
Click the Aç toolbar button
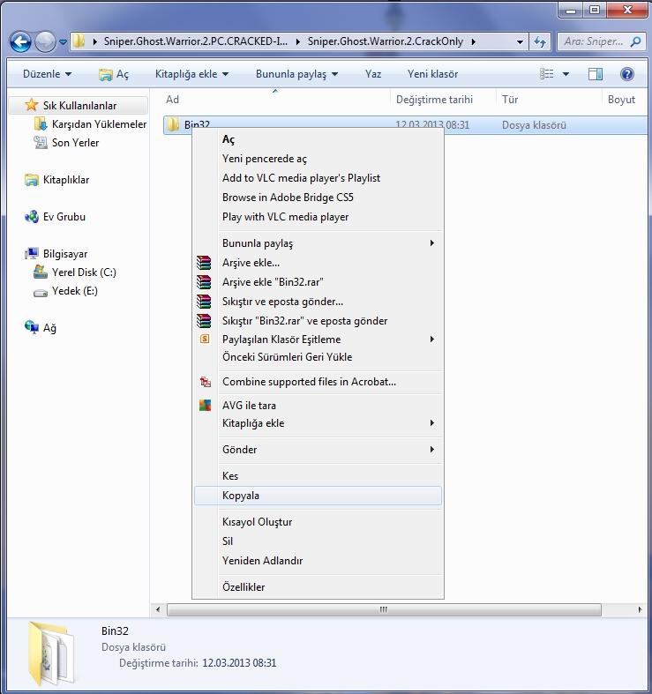115,74
